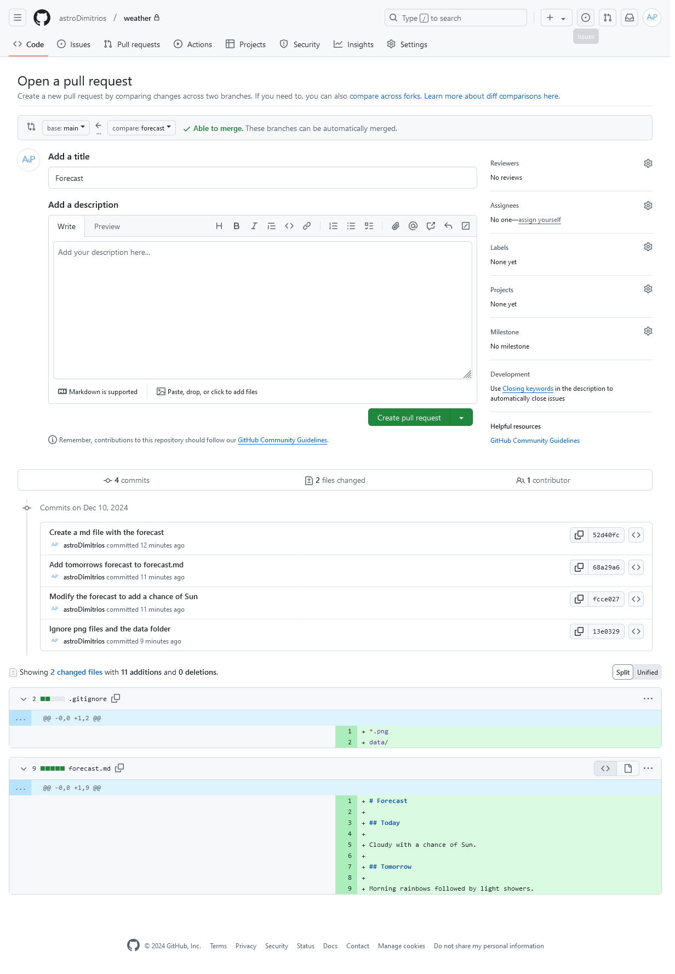Go to the Pull requests tab
Screen dimensions: 675x974
(132, 44)
